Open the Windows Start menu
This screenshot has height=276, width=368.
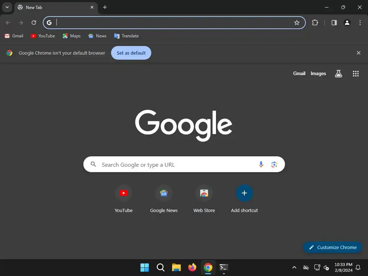[x=144, y=267]
